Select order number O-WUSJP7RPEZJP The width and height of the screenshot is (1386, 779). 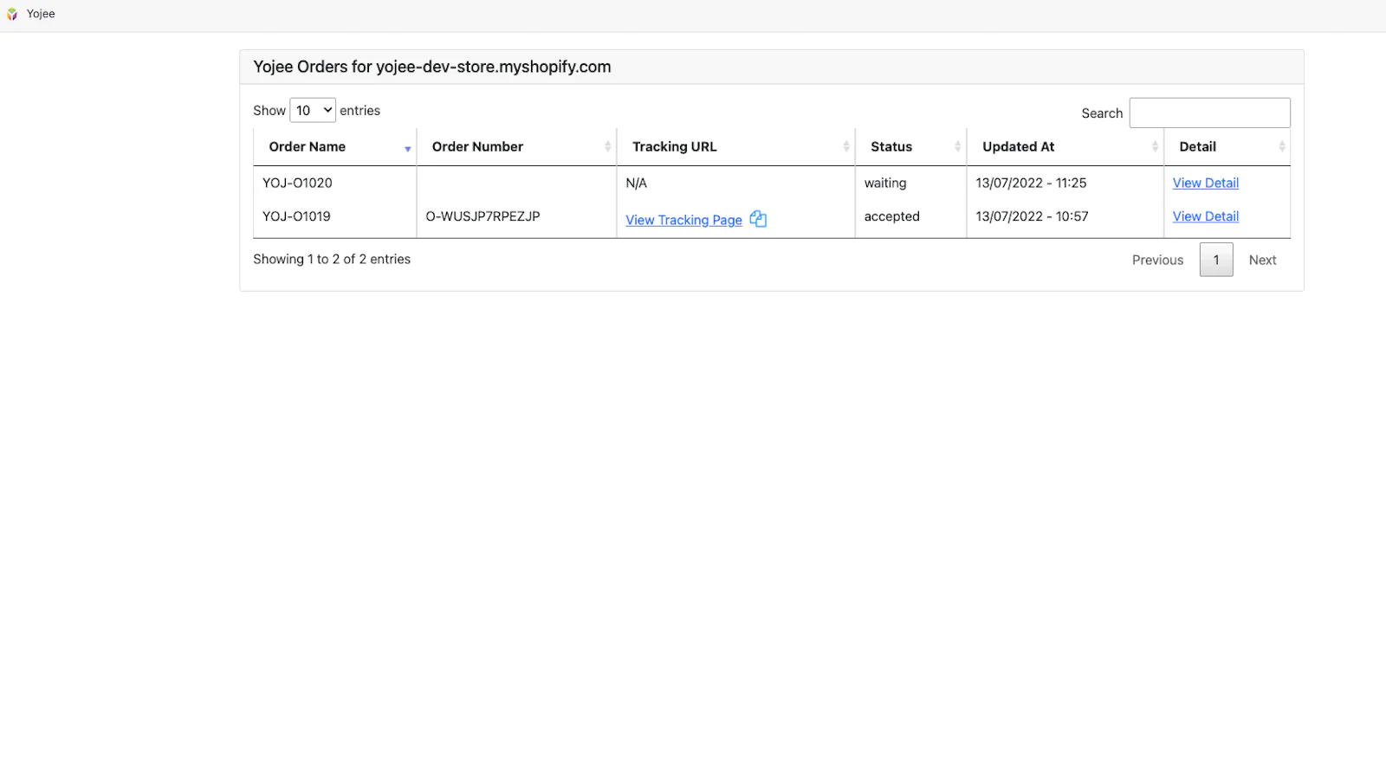[483, 216]
